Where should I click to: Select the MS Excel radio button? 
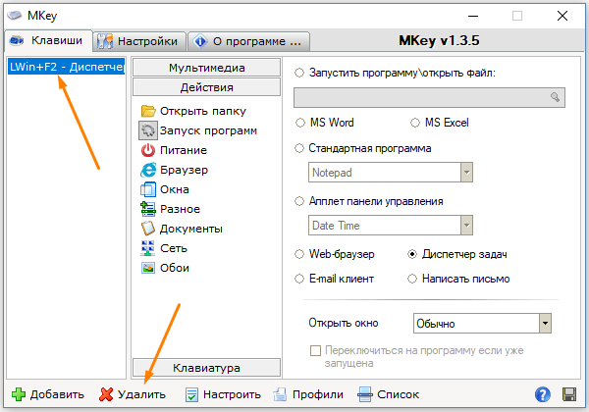415,123
